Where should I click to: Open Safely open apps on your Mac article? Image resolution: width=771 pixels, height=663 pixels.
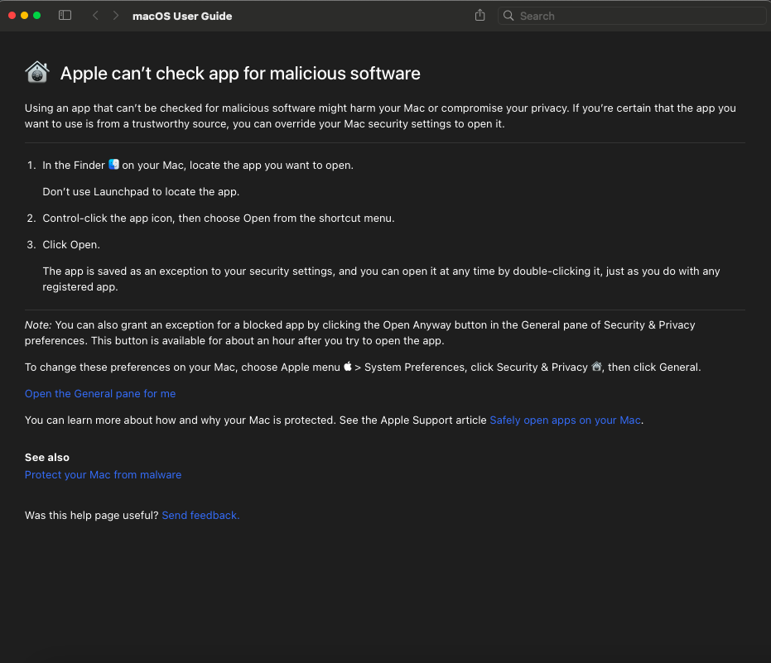point(566,420)
